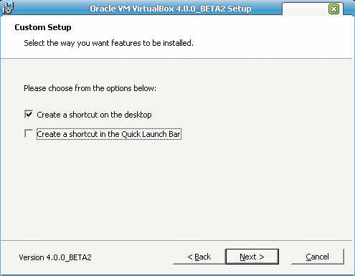Viewport: 355px width, 276px height.
Task: Click the Oracle VM VirtualBox Setup title bar
Action: 171,9
